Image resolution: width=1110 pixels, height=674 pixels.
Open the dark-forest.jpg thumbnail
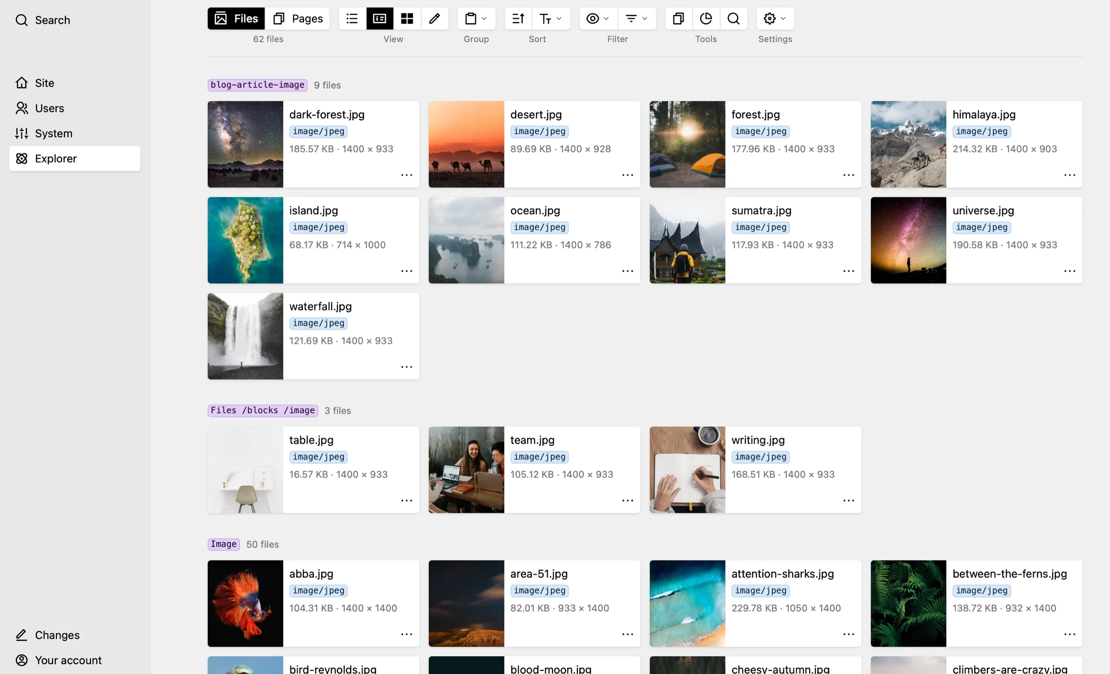coord(246,144)
